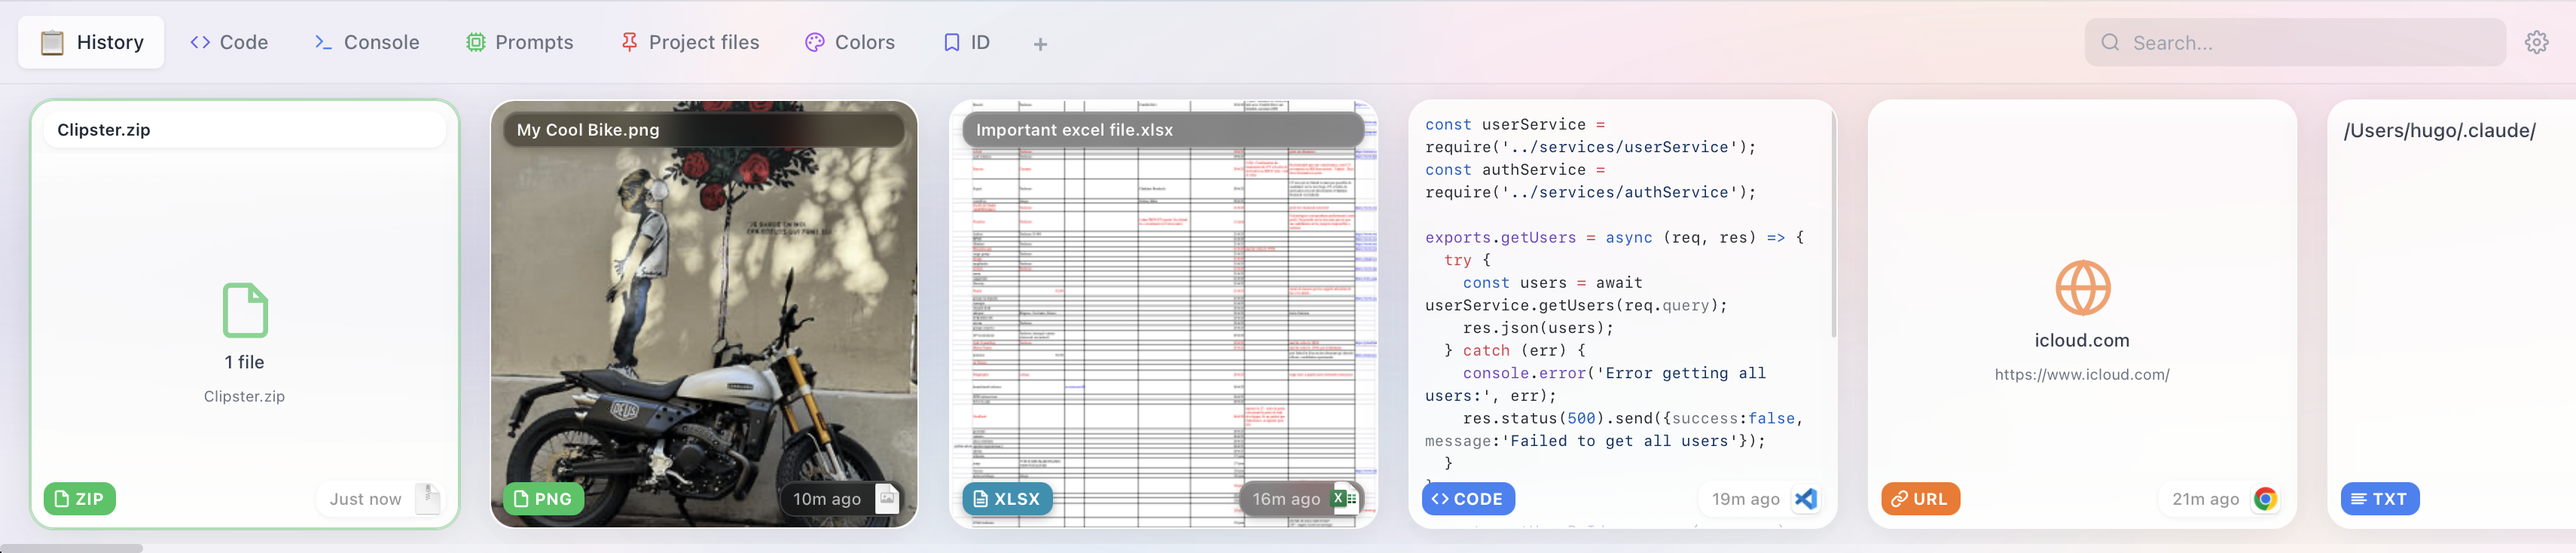Click the History clipboard icon
2576x553 pixels.
pyautogui.click(x=52, y=42)
